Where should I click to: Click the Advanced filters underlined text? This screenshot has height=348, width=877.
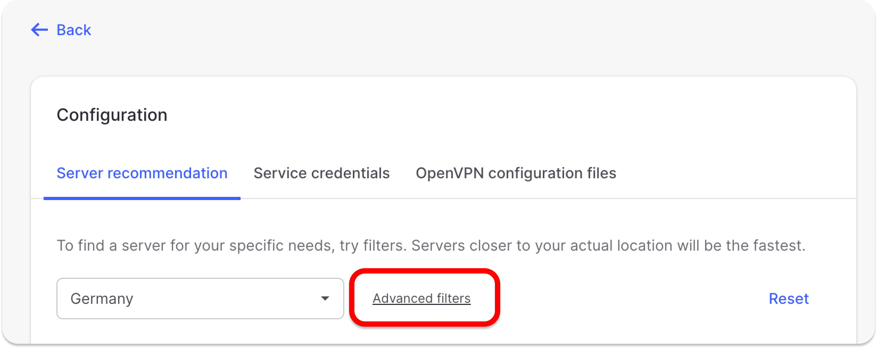pos(421,299)
